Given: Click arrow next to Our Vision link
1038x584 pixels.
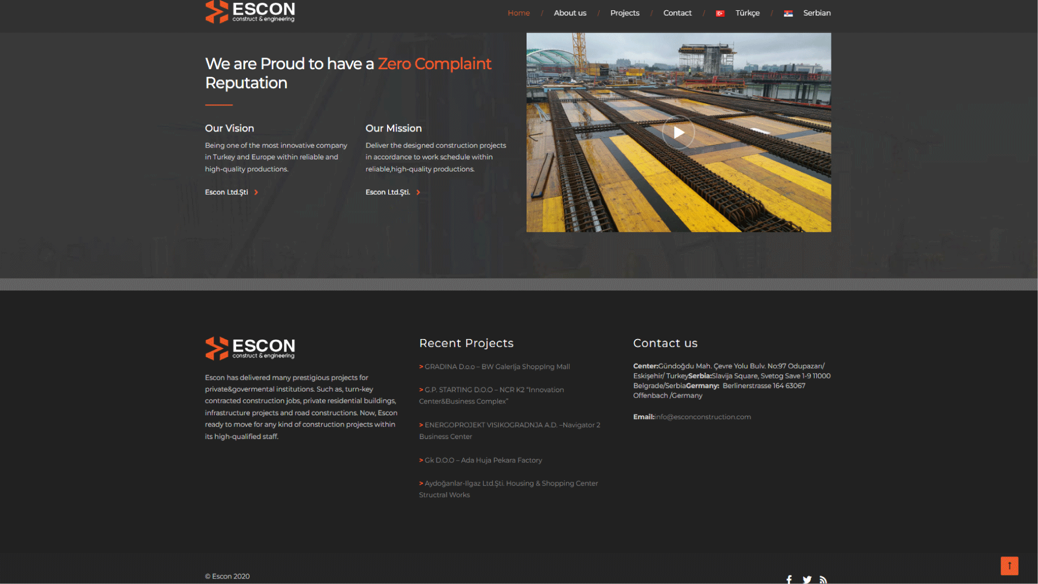Looking at the screenshot, I should pos(256,193).
